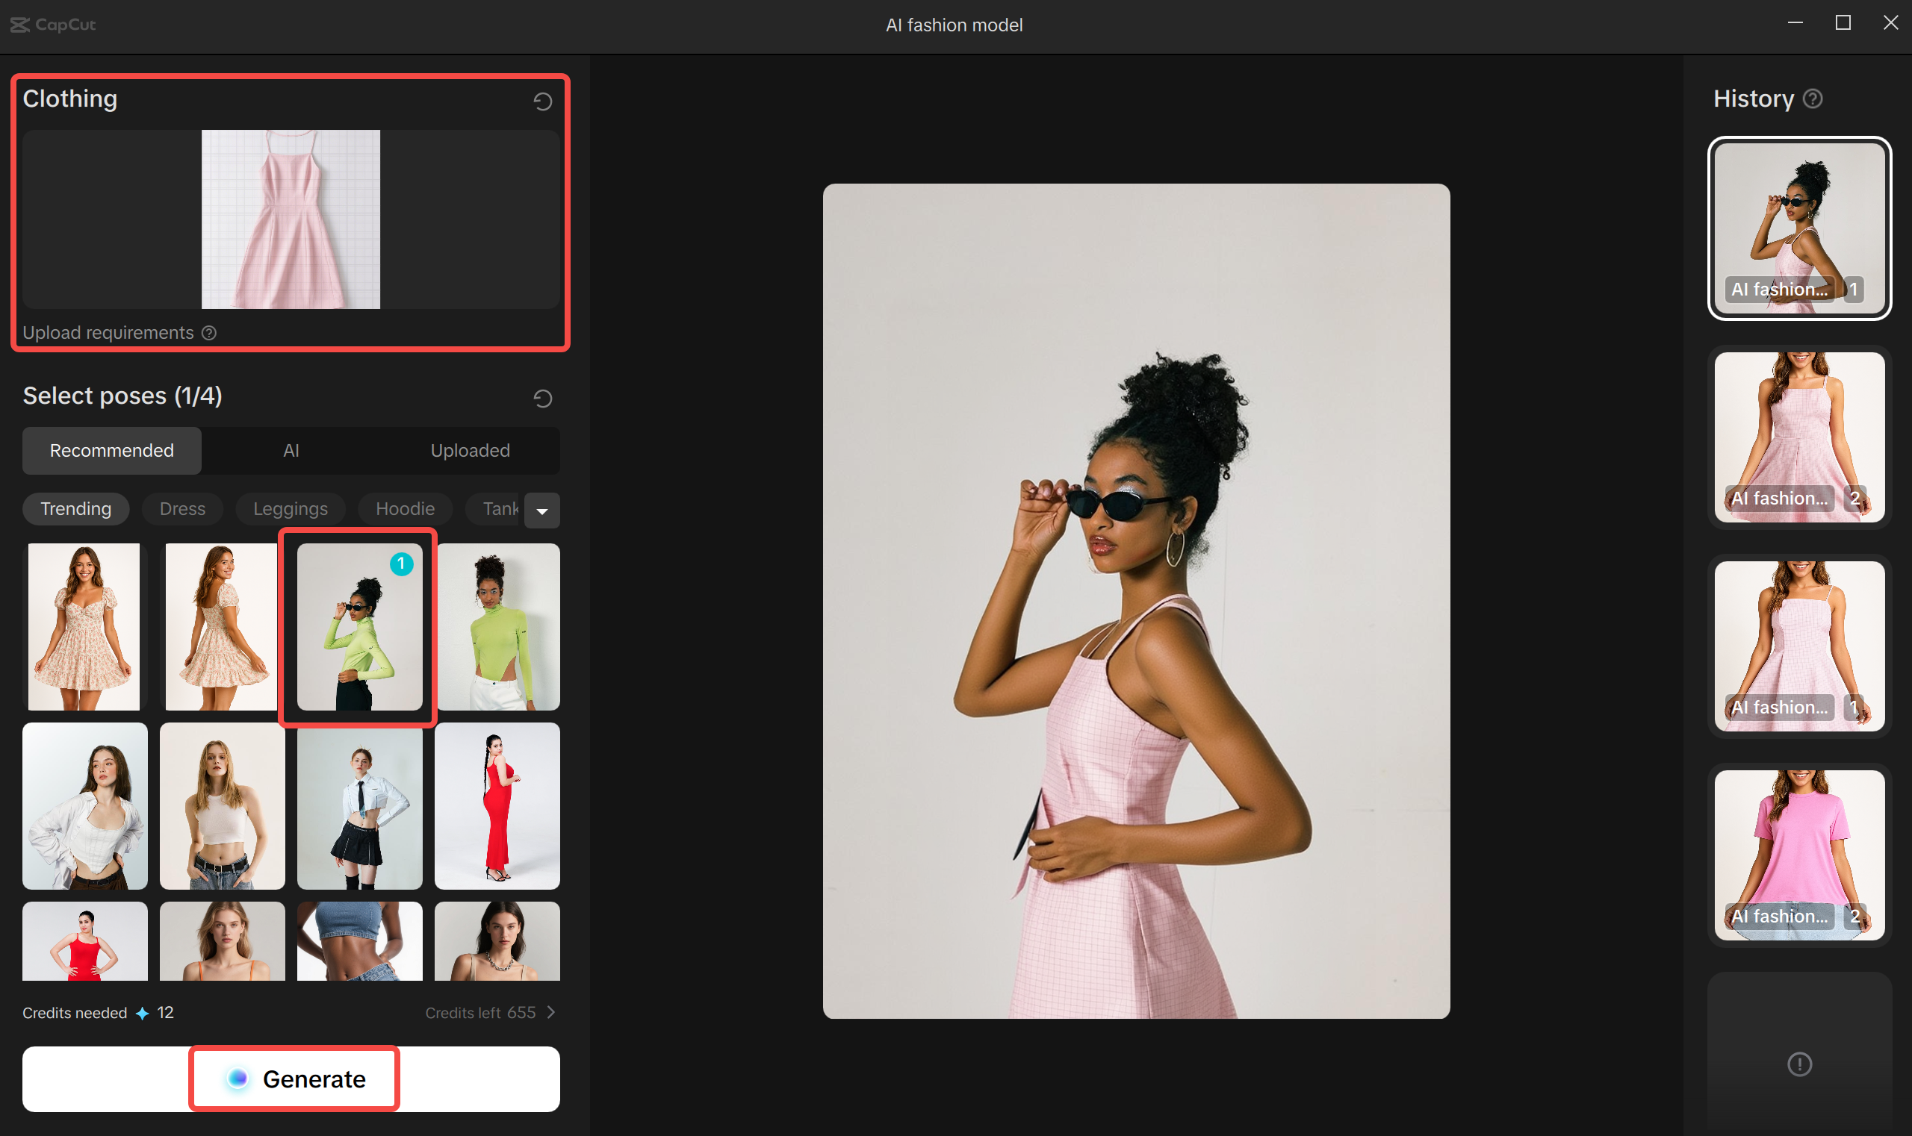
Task: Select the red long dress pose
Action: click(497, 805)
